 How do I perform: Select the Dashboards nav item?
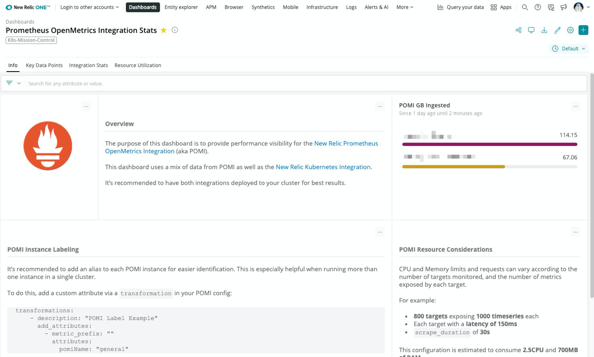click(x=143, y=7)
